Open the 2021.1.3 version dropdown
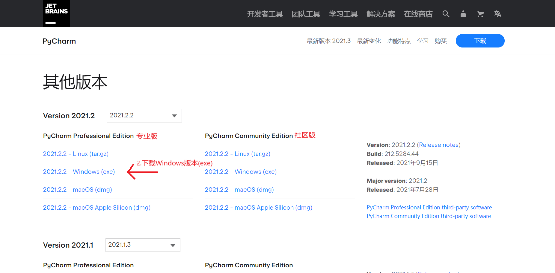Image resolution: width=555 pixels, height=273 pixels. point(143,245)
